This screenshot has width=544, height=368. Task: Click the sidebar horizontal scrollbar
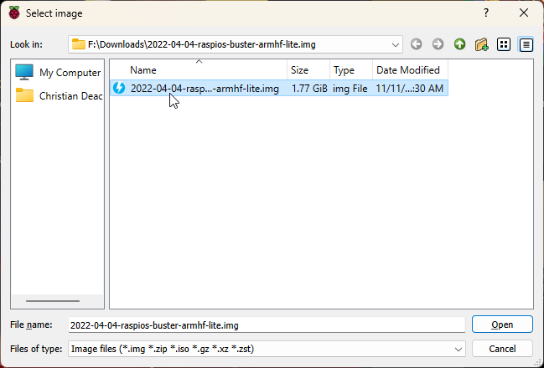pyautogui.click(x=52, y=301)
